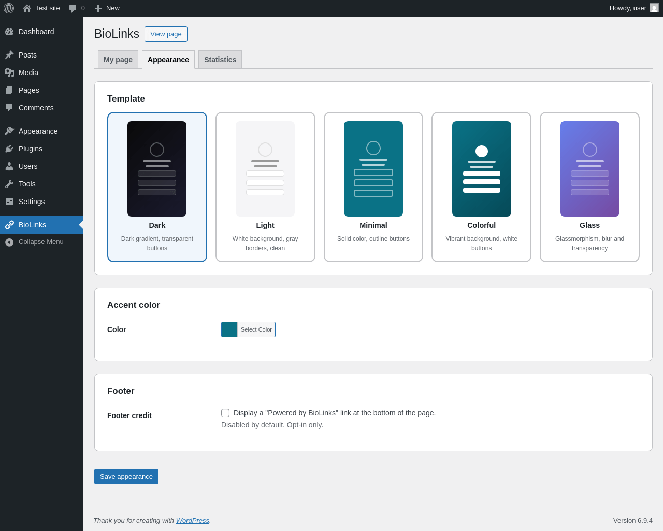Click the Test site home icon

pyautogui.click(x=27, y=8)
